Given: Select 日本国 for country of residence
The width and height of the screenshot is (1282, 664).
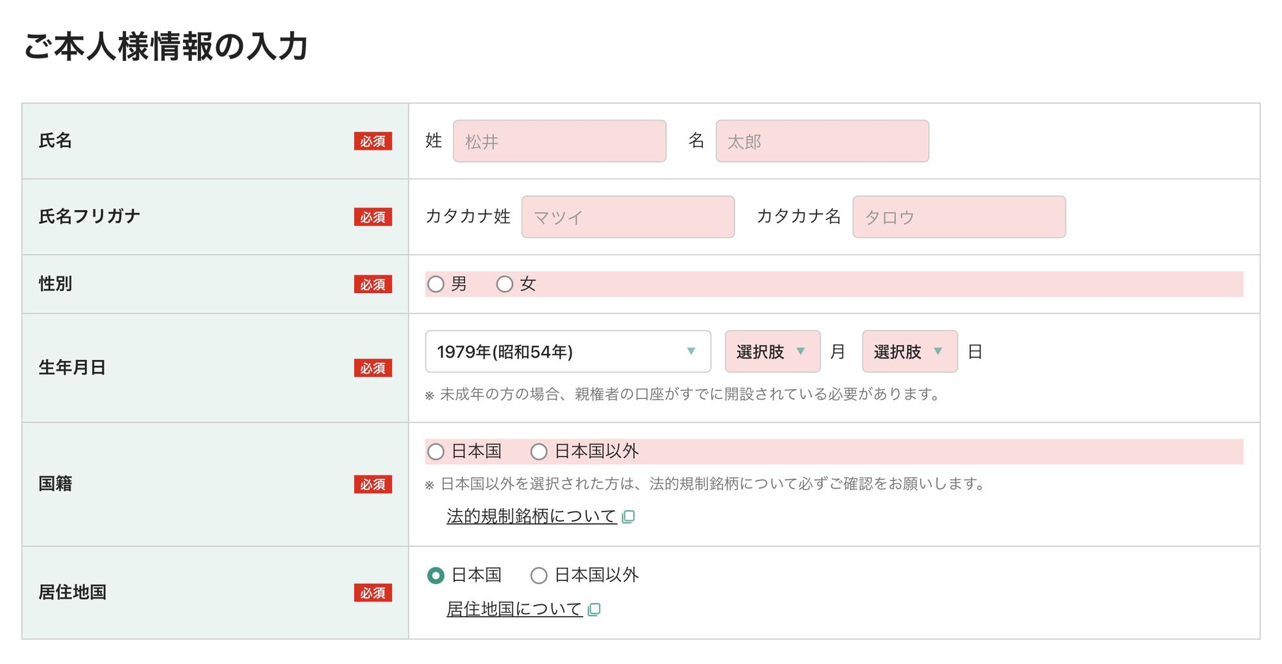Looking at the screenshot, I should (436, 575).
